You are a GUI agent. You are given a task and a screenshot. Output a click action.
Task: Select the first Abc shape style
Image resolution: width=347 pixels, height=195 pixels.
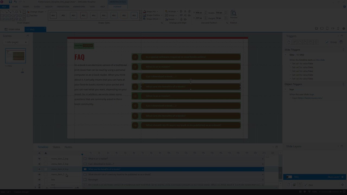click(53, 15)
